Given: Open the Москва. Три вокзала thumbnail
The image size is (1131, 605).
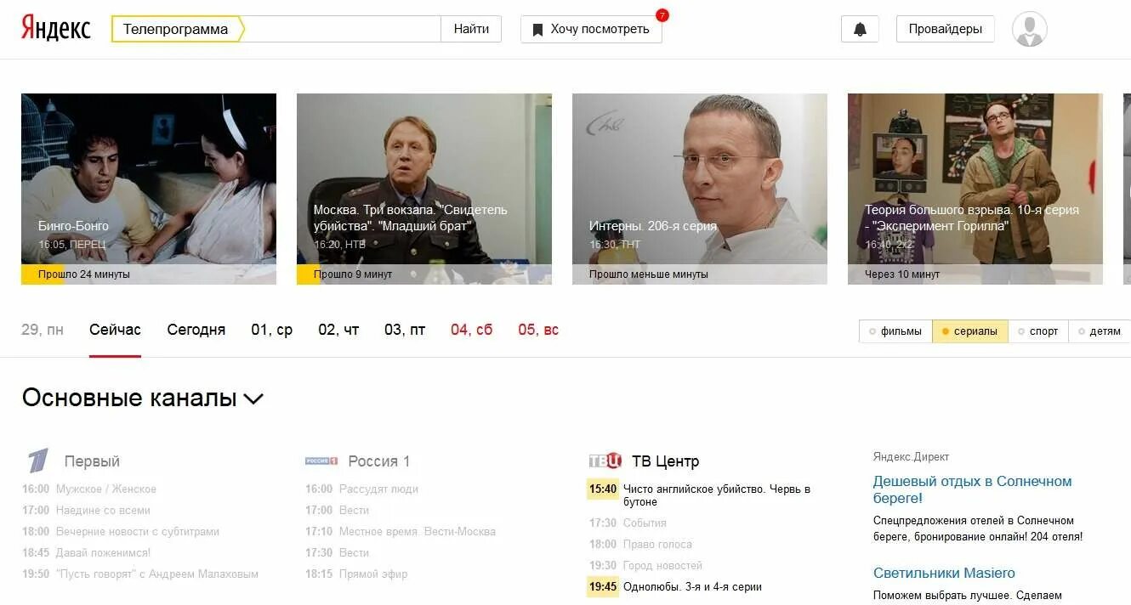Looking at the screenshot, I should [424, 189].
